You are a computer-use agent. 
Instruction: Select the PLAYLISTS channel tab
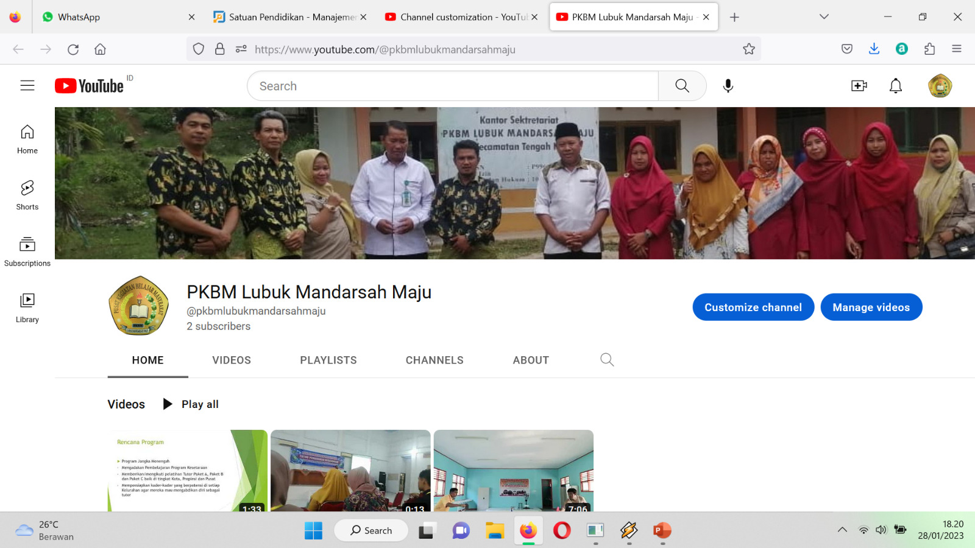pos(328,360)
